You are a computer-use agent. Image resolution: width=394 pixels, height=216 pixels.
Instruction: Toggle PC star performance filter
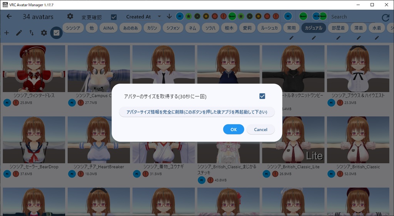pyautogui.click(x=189, y=17)
